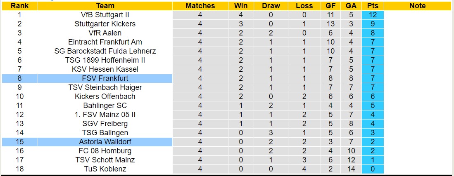The height and width of the screenshot is (176, 454).
Task: Click the highlighted FSV Frankfurt row
Action: [x=105, y=78]
